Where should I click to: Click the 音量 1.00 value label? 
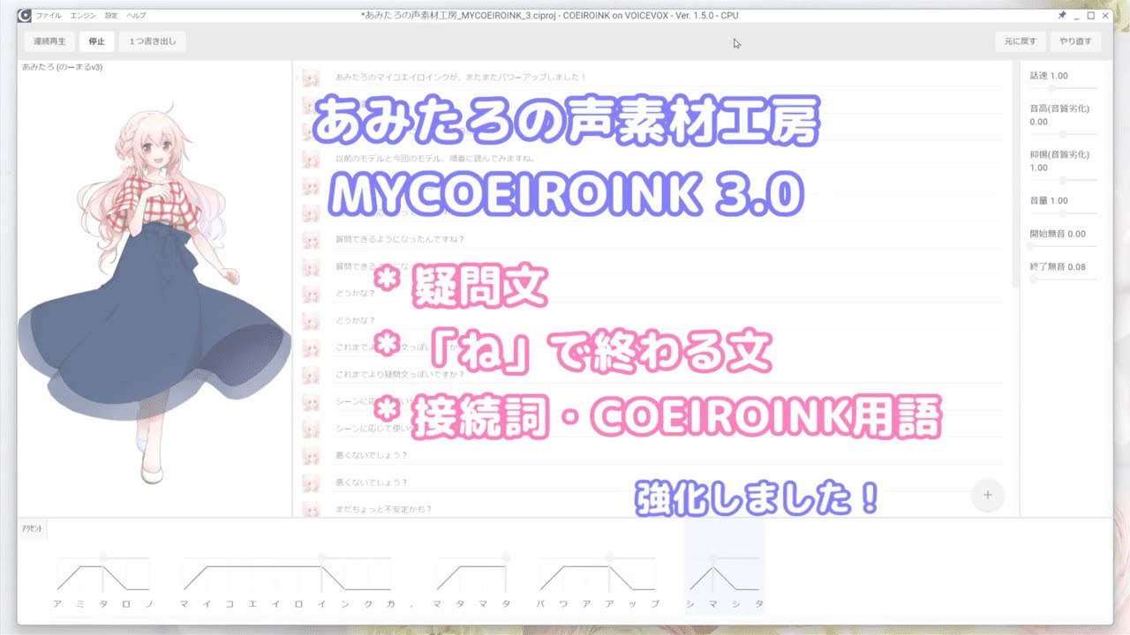pyautogui.click(x=1049, y=201)
